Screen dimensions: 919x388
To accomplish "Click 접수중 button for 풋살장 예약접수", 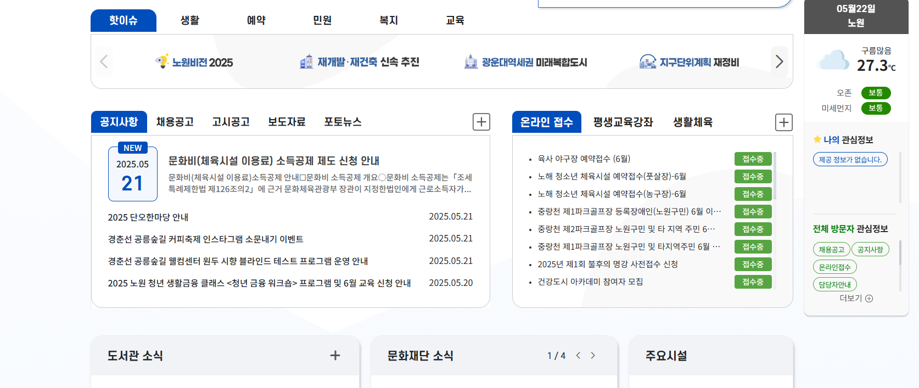I will point(753,177).
